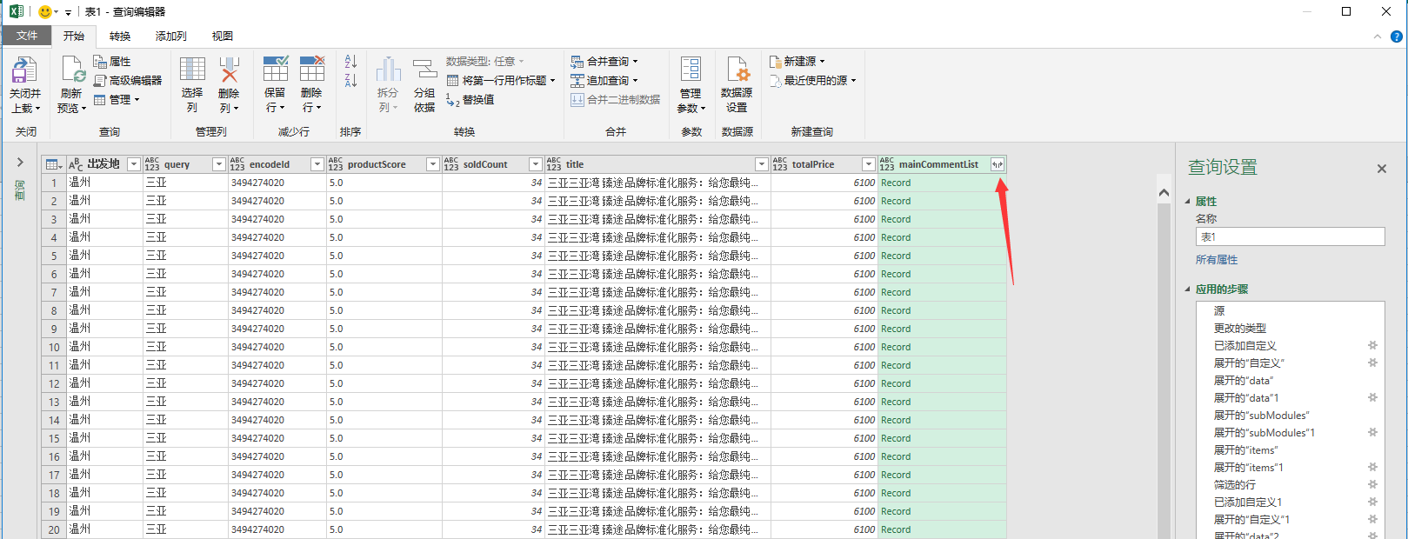1408x539 pixels.
Task: Select the 筛选的行 applied step
Action: click(1234, 485)
